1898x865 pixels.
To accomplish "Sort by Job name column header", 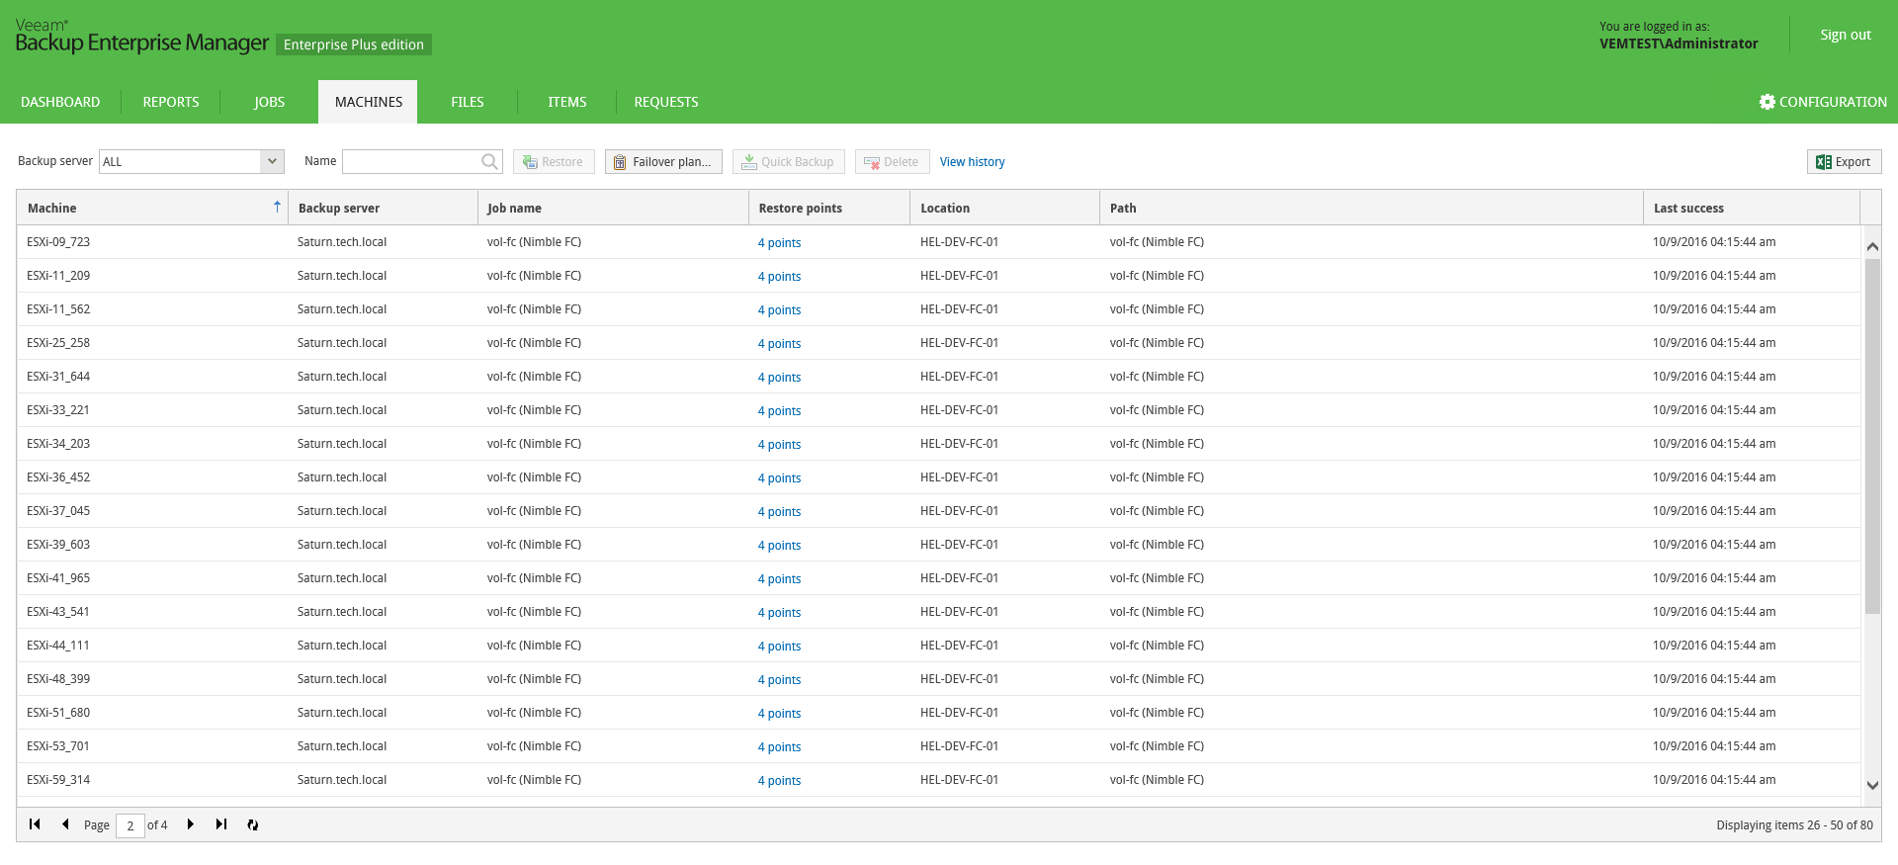I will click(613, 208).
